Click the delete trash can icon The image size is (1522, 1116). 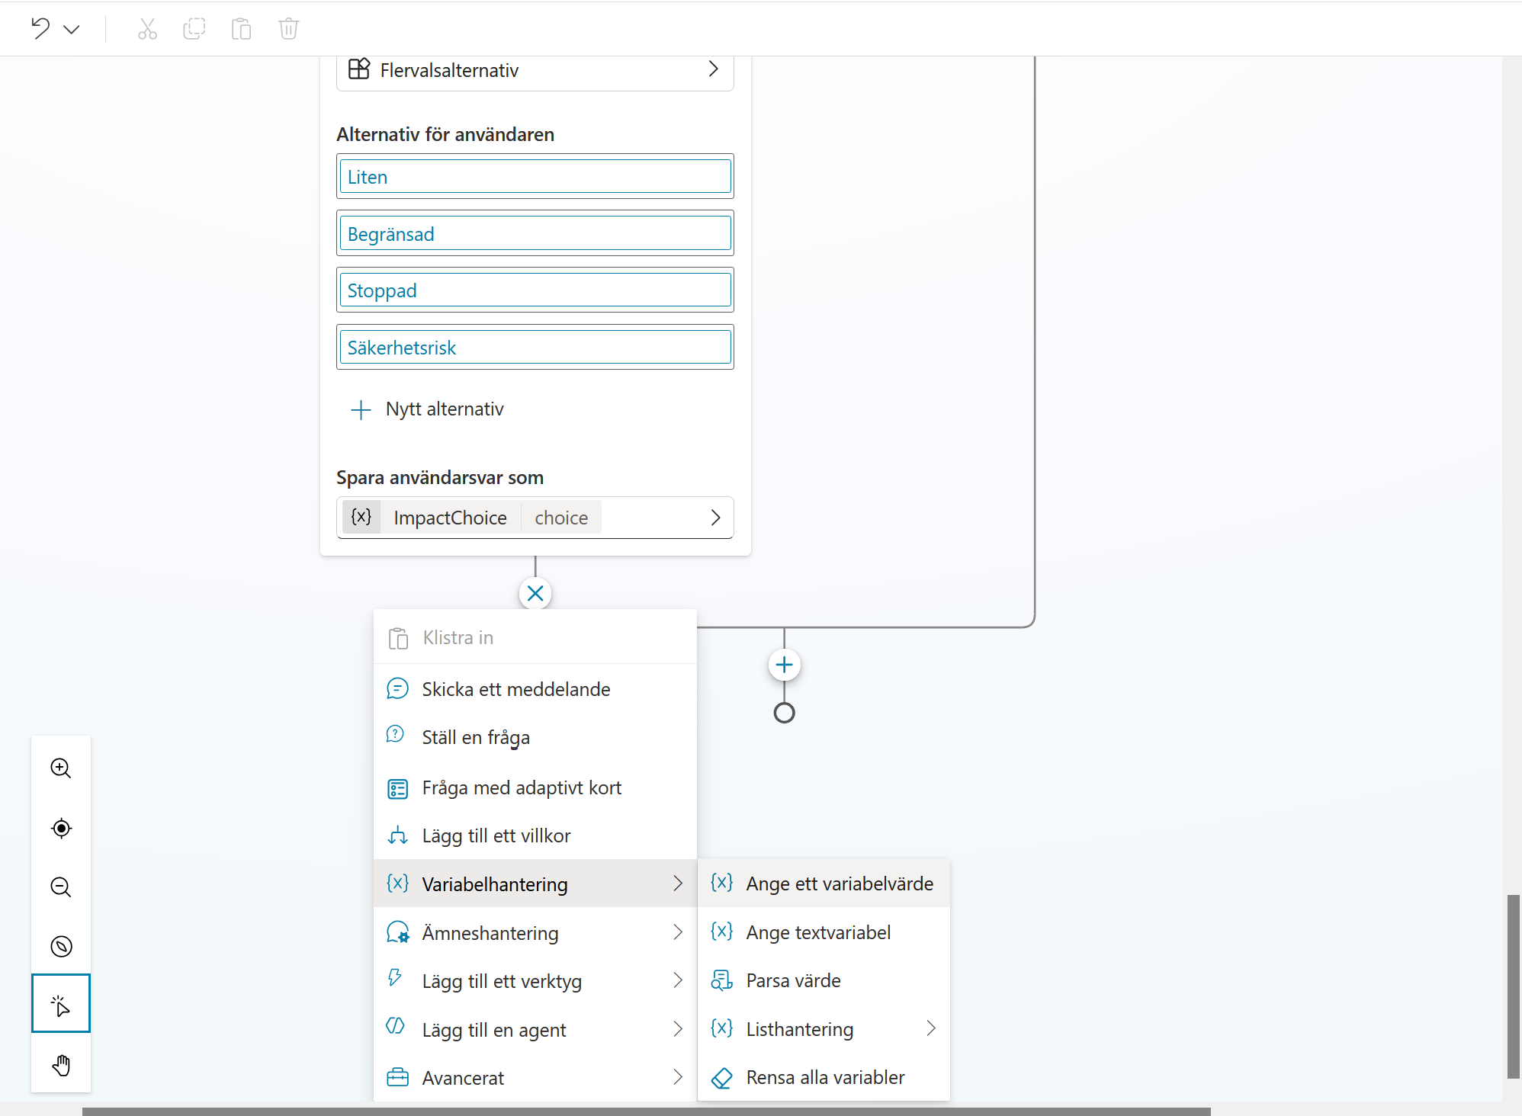(x=288, y=29)
